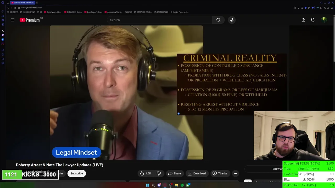Dislike the video with thumbs down
335x188 pixels.
(x=159, y=173)
